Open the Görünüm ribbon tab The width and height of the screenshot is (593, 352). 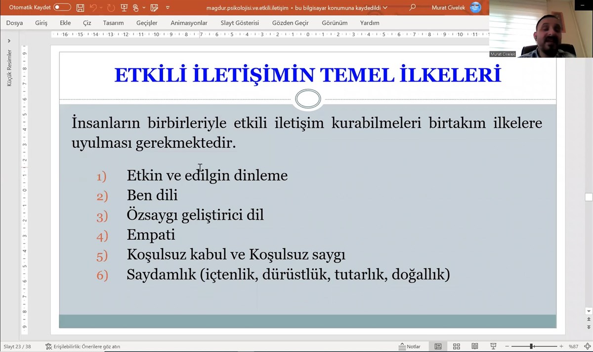coord(335,23)
